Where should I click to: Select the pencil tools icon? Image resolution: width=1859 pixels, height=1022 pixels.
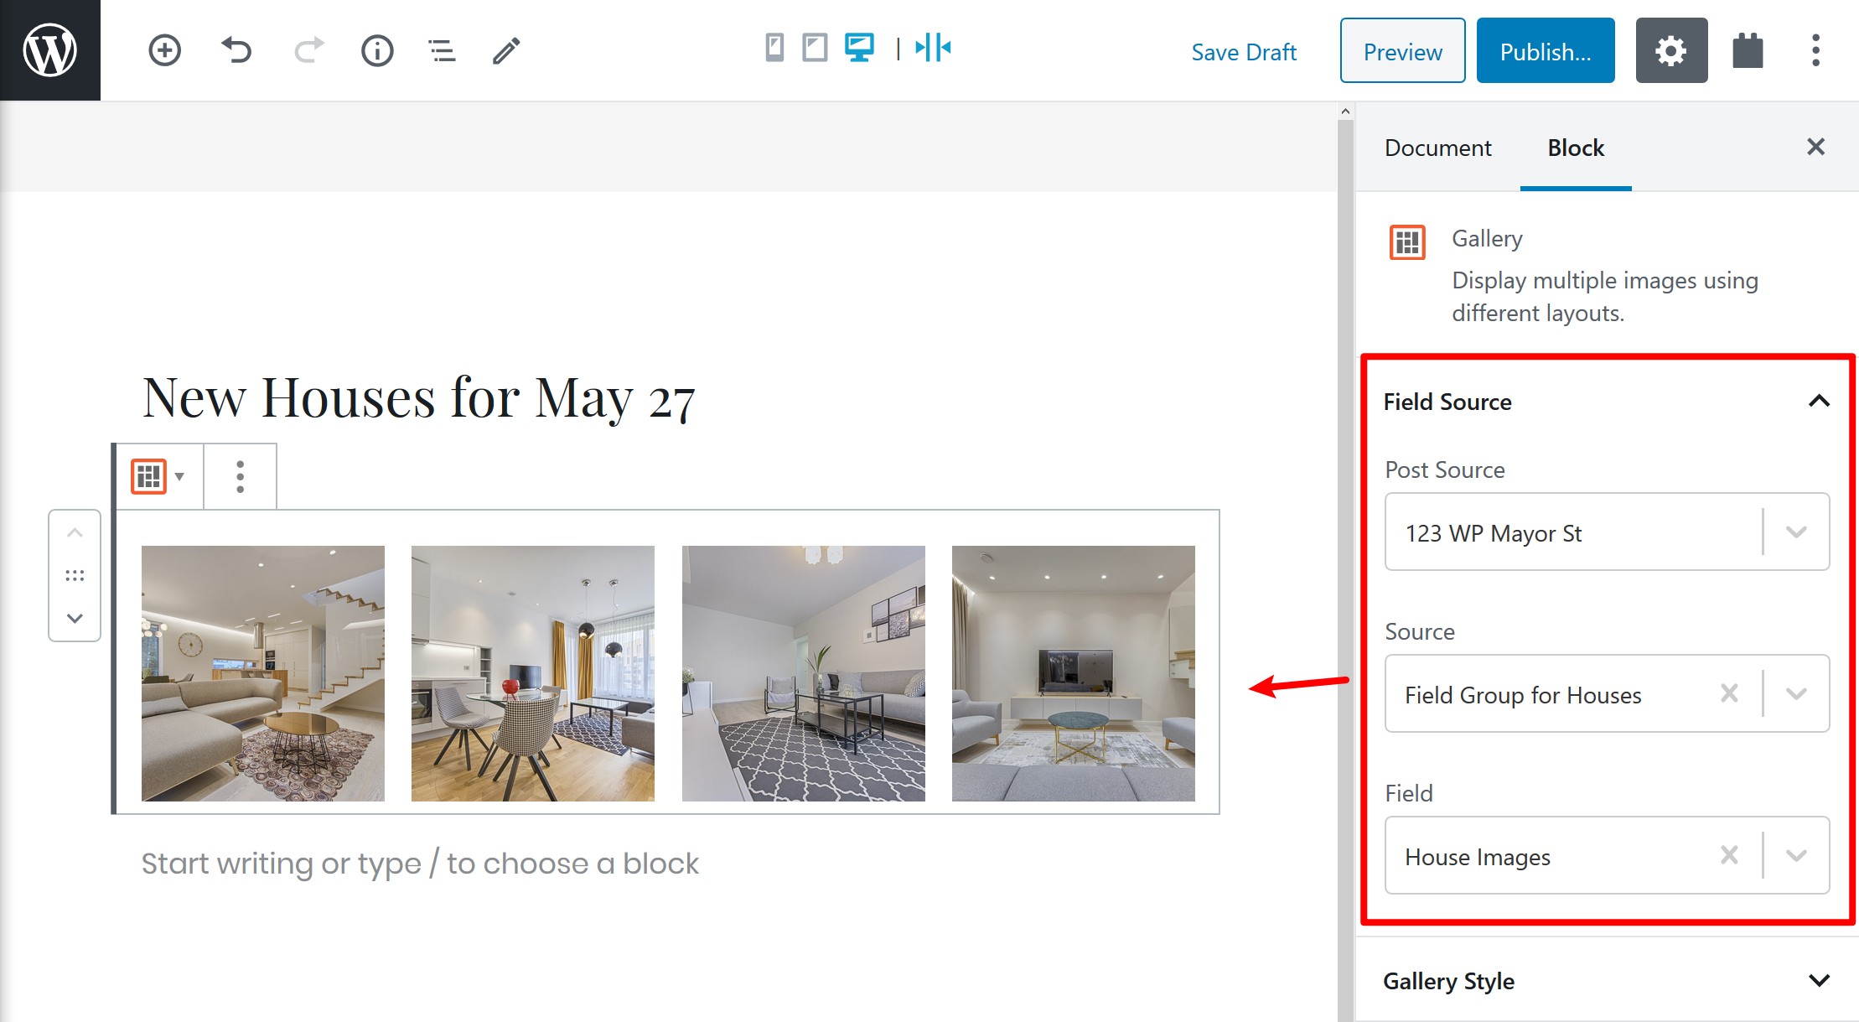506,50
